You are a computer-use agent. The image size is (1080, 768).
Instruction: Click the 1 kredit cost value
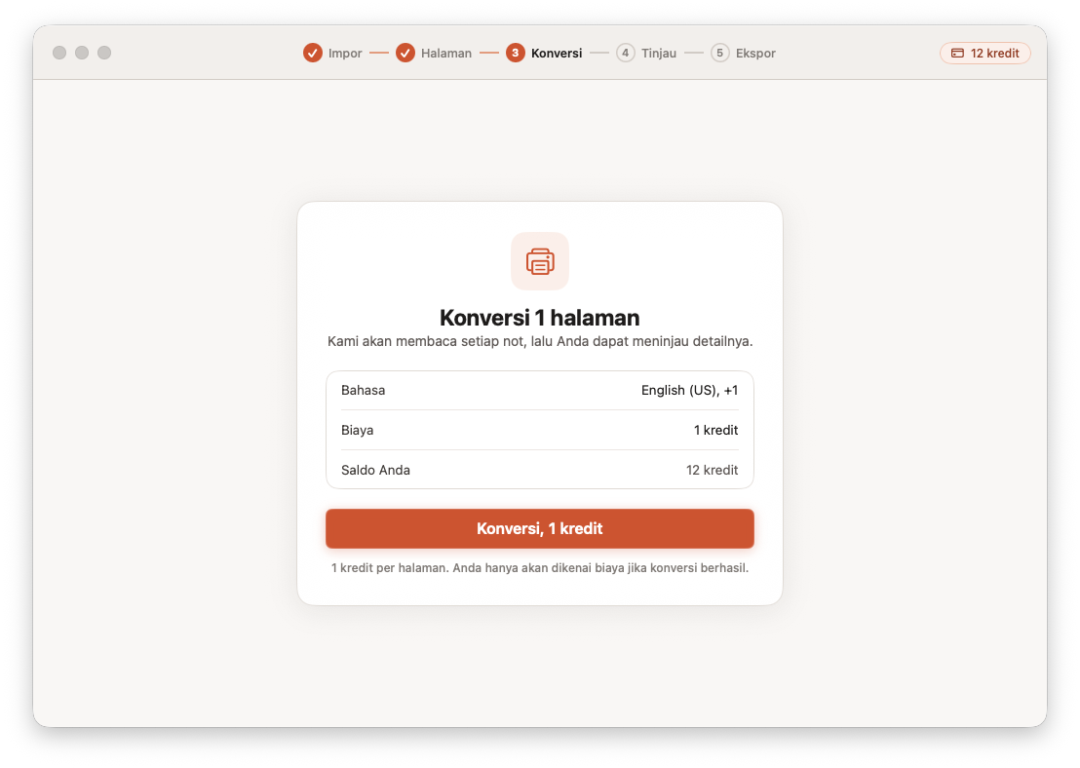(715, 430)
